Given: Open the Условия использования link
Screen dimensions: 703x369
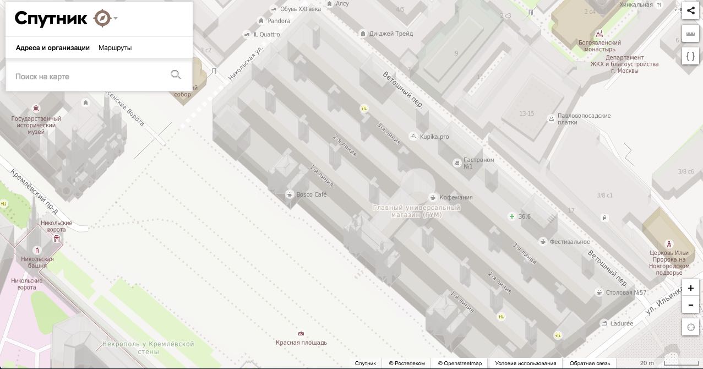Looking at the screenshot, I should (526, 363).
